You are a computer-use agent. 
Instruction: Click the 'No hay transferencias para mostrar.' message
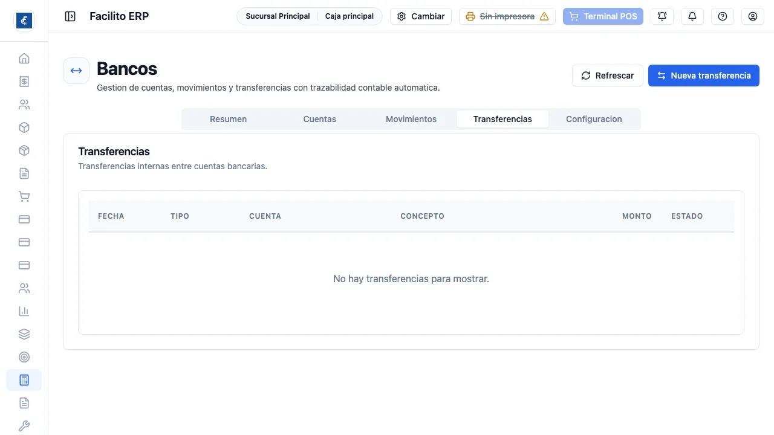pos(411,279)
